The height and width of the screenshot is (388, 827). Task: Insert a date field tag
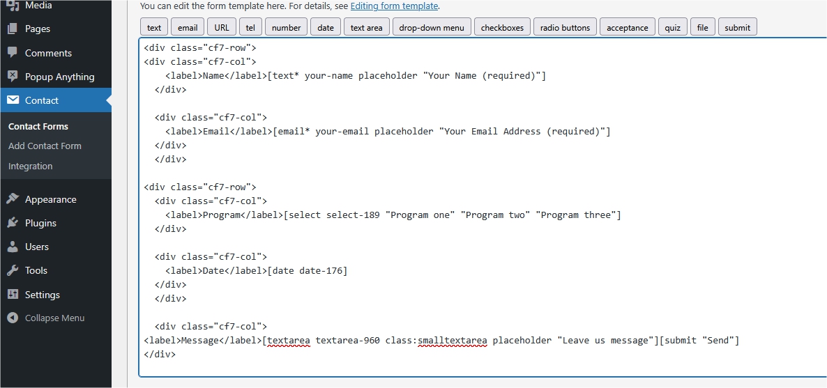[x=326, y=28]
